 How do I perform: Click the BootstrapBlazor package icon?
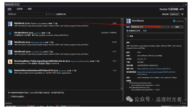point(10,62)
